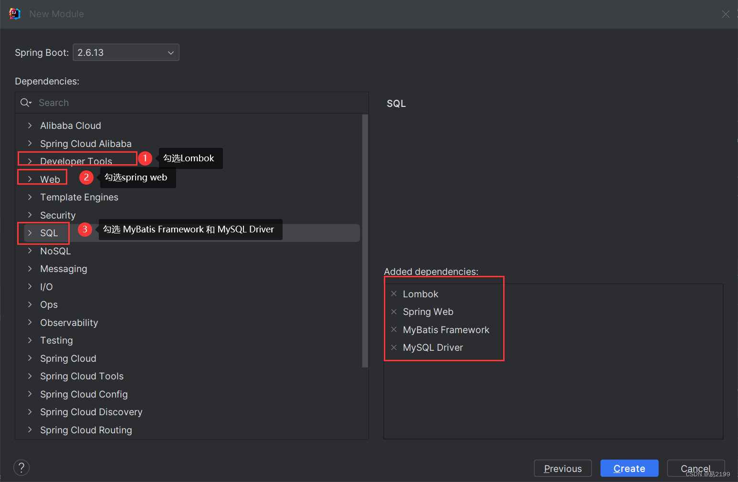Open the help question mark button
The image size is (738, 482).
point(21,468)
